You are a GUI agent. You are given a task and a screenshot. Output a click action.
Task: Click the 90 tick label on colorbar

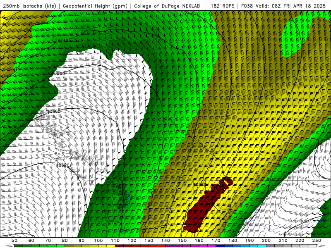click(82, 241)
